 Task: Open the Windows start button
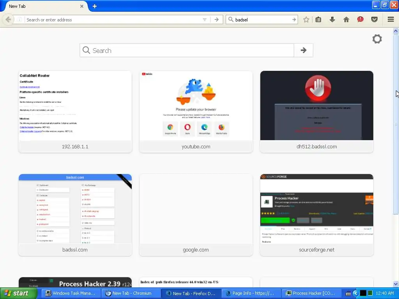click(18, 293)
